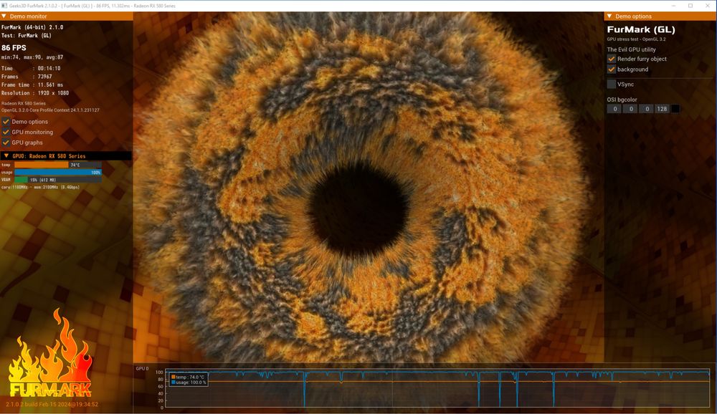
Task: Click the green VRAM bar showing 15%
Action: click(x=58, y=180)
